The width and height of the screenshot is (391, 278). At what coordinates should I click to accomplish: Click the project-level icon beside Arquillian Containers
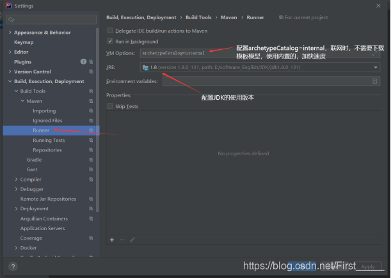tap(91, 219)
